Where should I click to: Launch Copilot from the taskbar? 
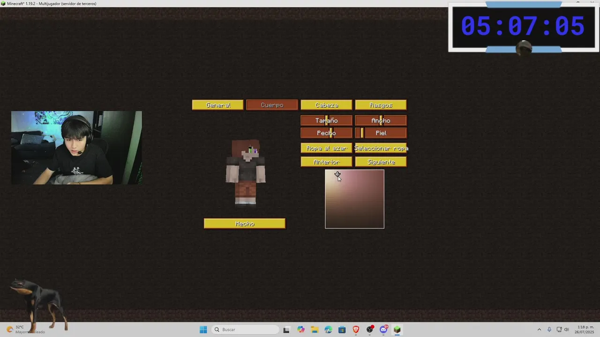coord(300,330)
